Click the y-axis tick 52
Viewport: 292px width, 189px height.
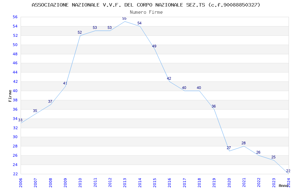pyautogui.click(x=15, y=35)
